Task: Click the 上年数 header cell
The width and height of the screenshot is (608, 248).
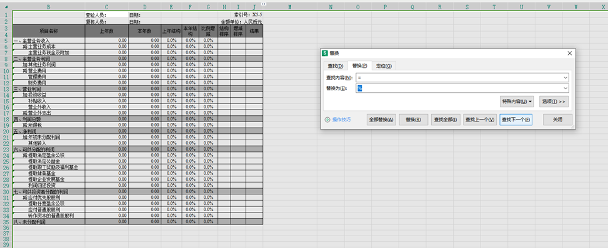Action: pyautogui.click(x=107, y=31)
